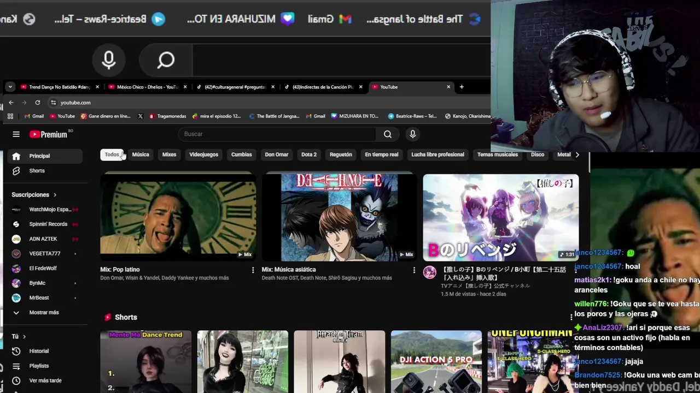Select Lucha libre profesional chip
The width and height of the screenshot is (700, 393).
(x=437, y=155)
